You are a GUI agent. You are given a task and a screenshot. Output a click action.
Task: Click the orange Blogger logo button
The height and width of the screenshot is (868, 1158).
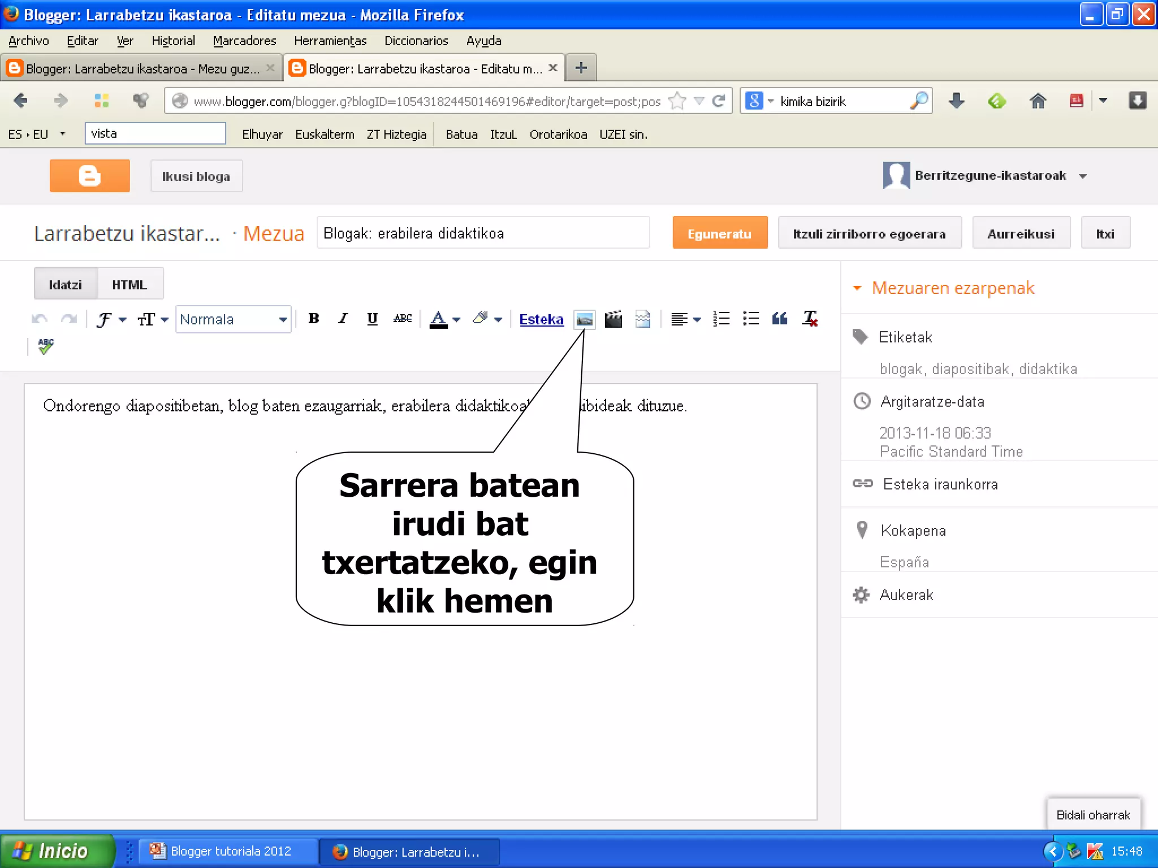click(x=89, y=176)
